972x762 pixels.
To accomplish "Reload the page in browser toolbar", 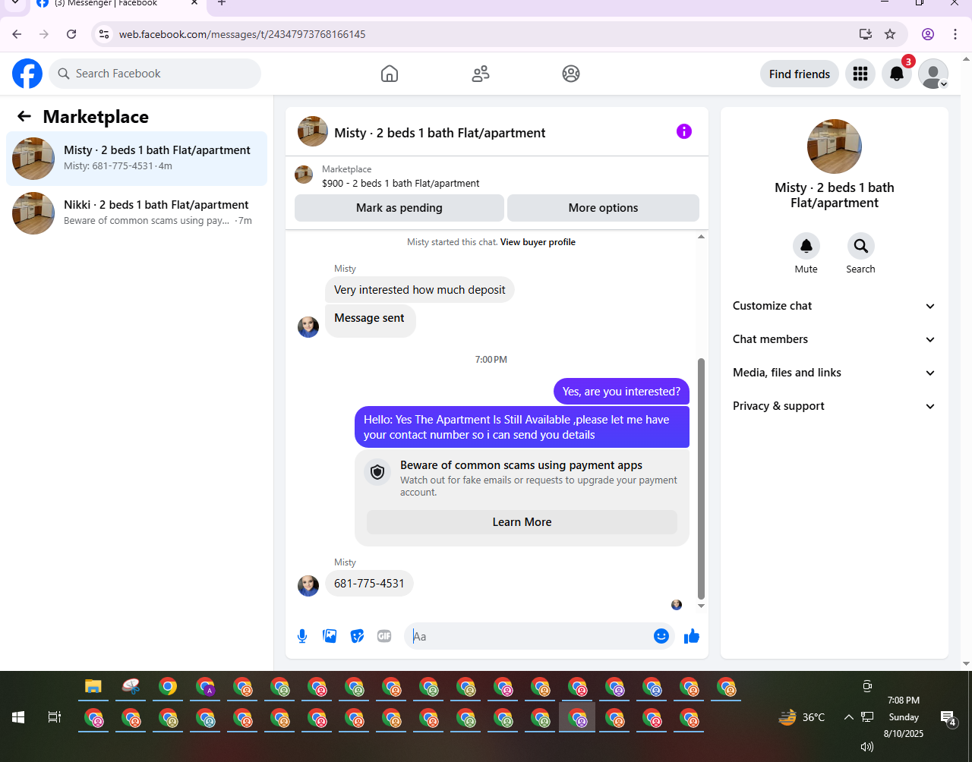I will (x=71, y=34).
